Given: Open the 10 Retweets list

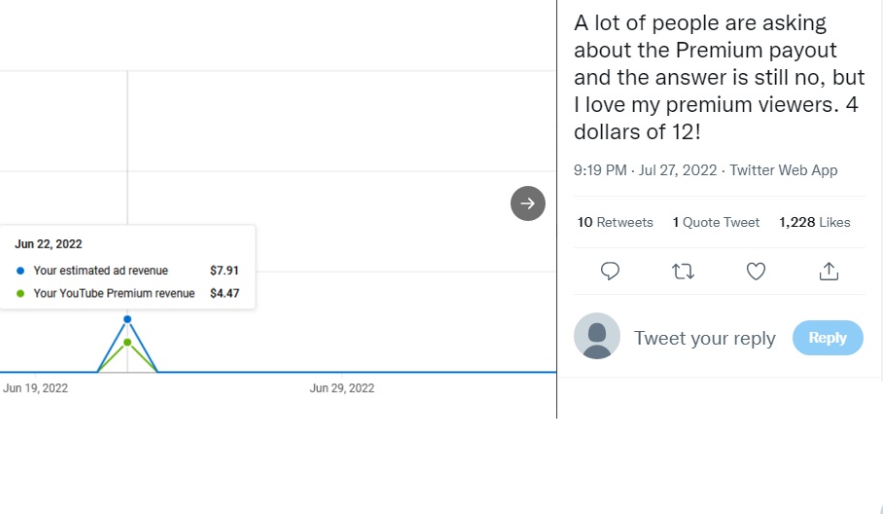Looking at the screenshot, I should (x=615, y=222).
